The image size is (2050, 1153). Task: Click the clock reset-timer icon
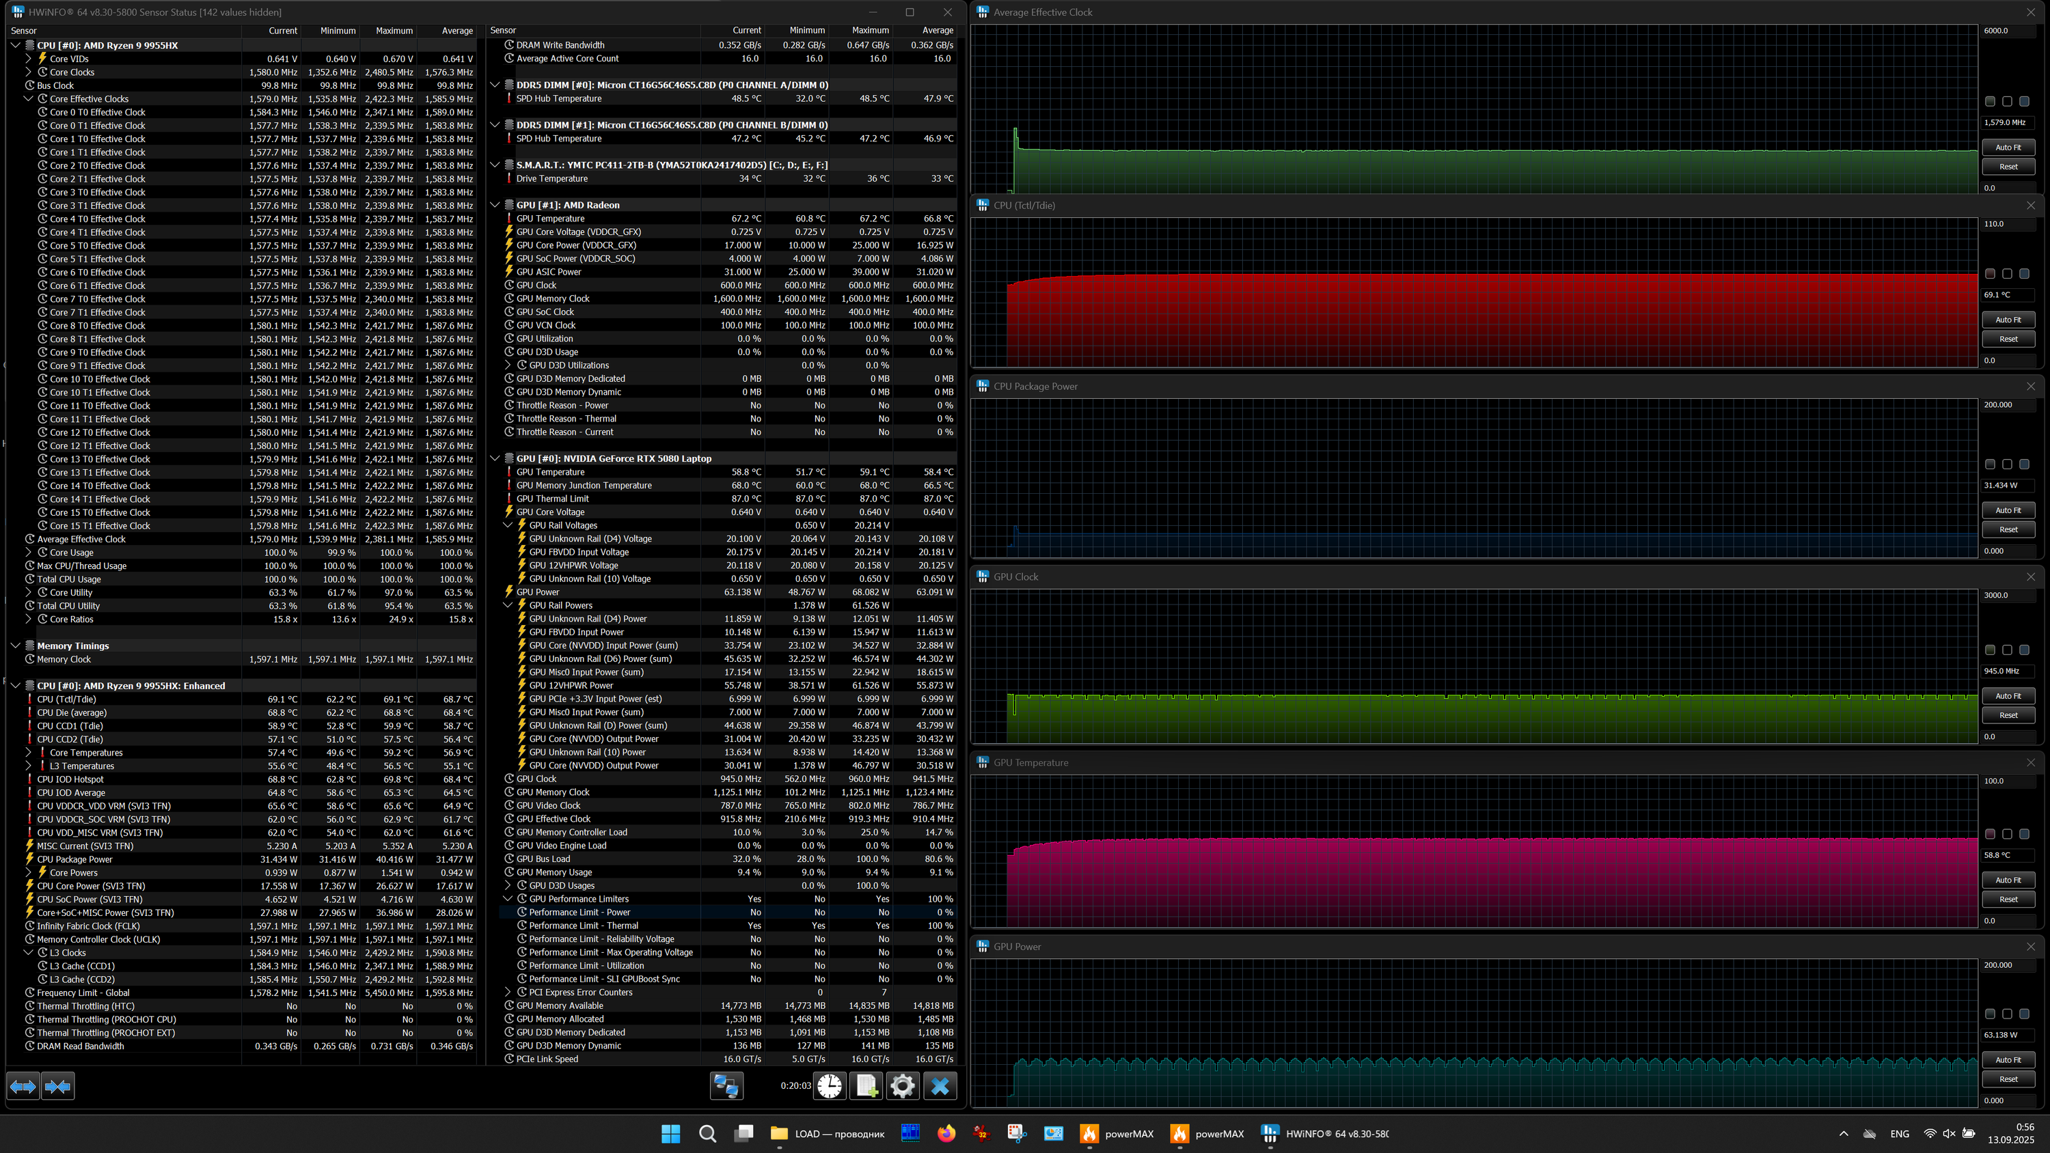(830, 1086)
